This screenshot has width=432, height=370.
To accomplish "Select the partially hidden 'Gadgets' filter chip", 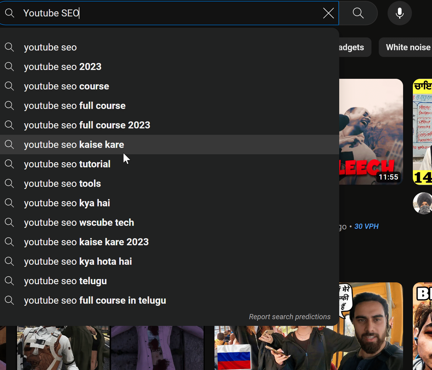I will tap(355, 47).
